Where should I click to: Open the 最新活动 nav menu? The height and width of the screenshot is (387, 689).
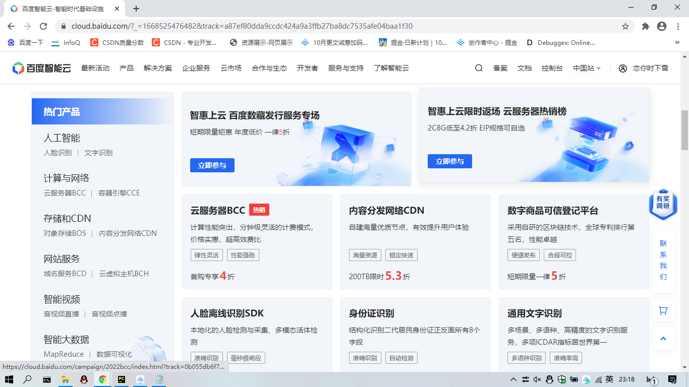95,68
